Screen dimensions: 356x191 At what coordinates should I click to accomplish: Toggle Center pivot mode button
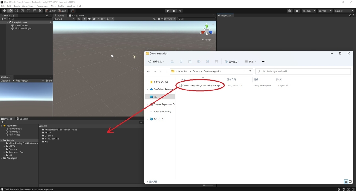point(50,11)
